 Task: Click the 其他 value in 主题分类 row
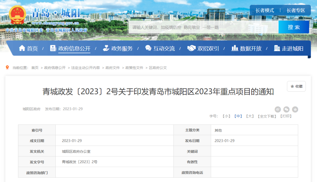218,130
